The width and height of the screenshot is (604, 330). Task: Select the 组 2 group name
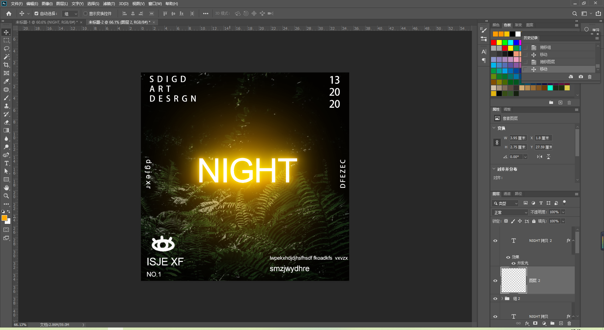pos(517,299)
